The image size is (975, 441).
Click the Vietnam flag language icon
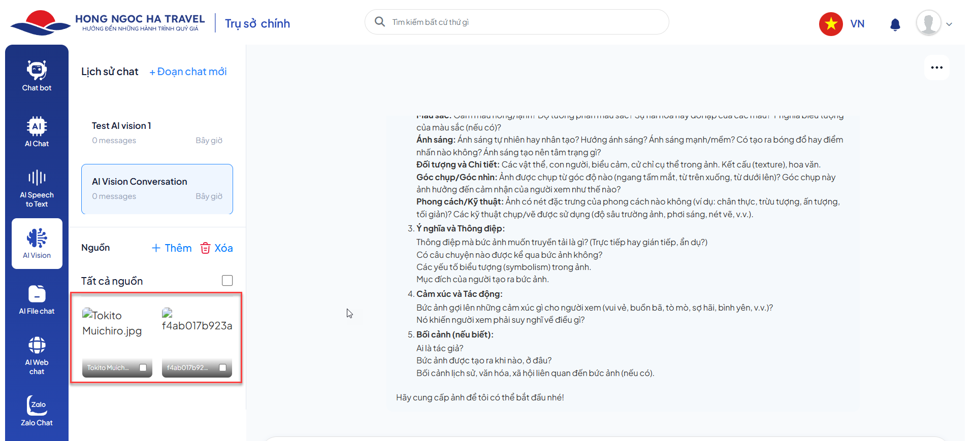coord(831,24)
